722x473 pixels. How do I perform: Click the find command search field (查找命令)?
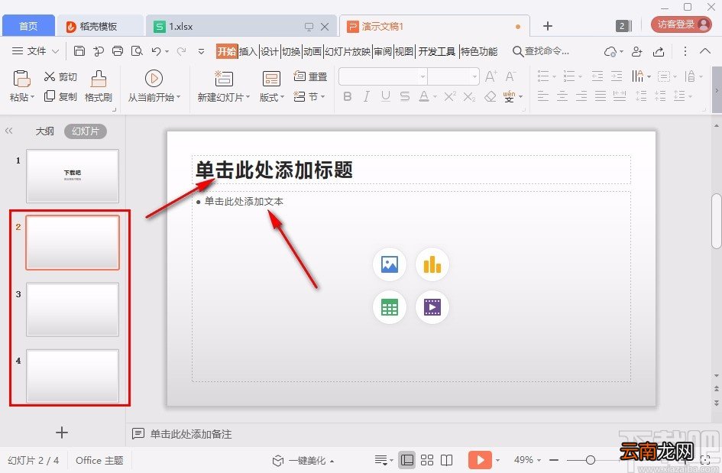point(541,51)
